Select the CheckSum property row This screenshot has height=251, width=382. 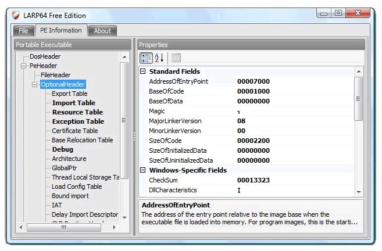tap(247, 180)
